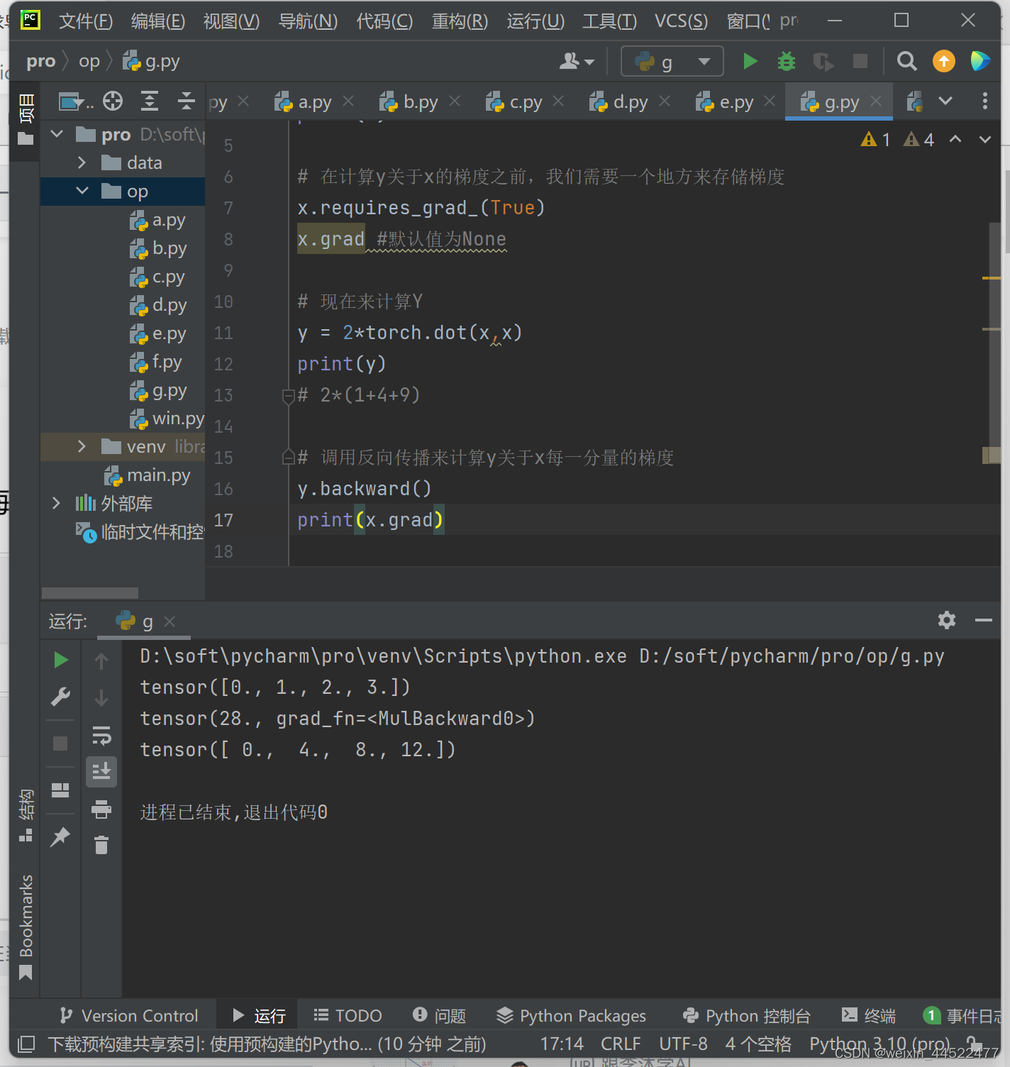Select opened file crosshair locate icon
The width and height of the screenshot is (1010, 1067).
113,101
